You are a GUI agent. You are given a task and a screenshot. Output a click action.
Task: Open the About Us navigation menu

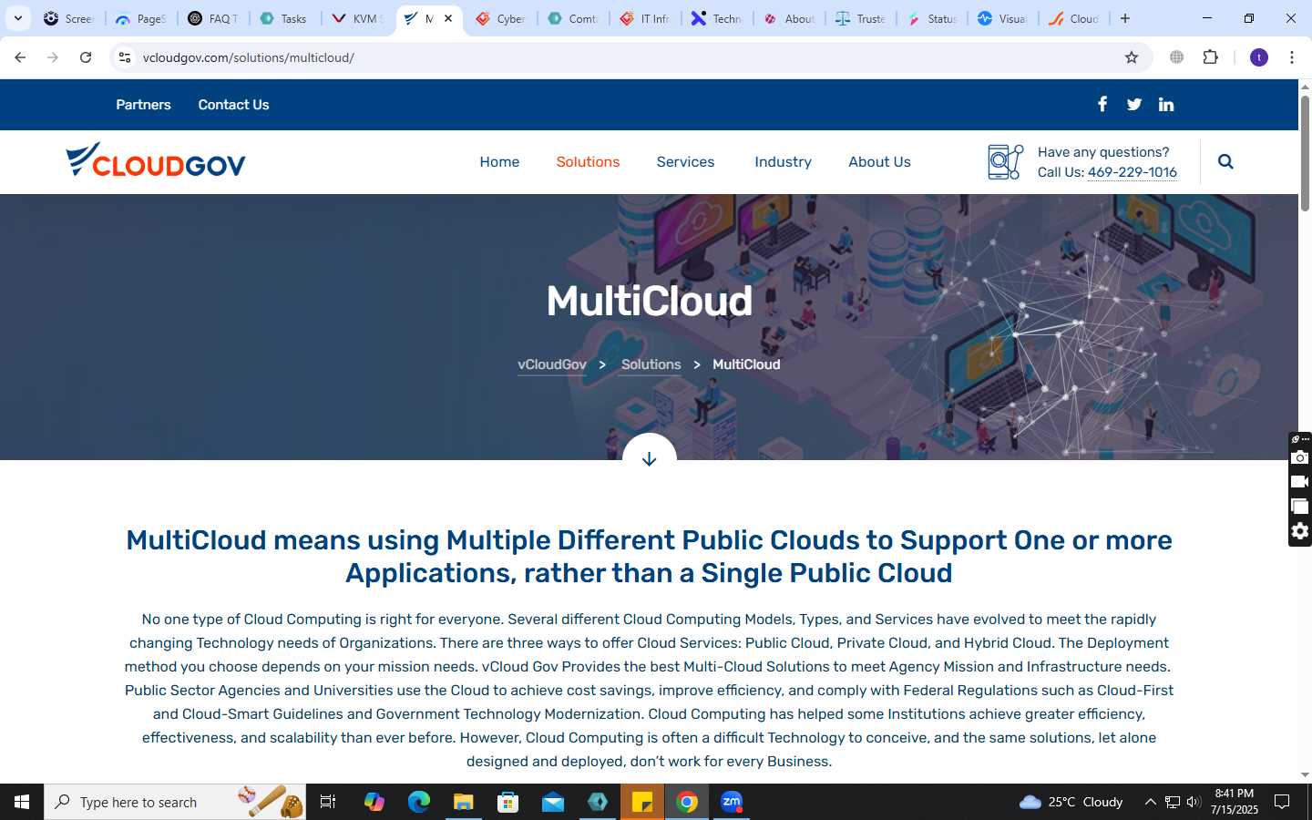coord(879,161)
